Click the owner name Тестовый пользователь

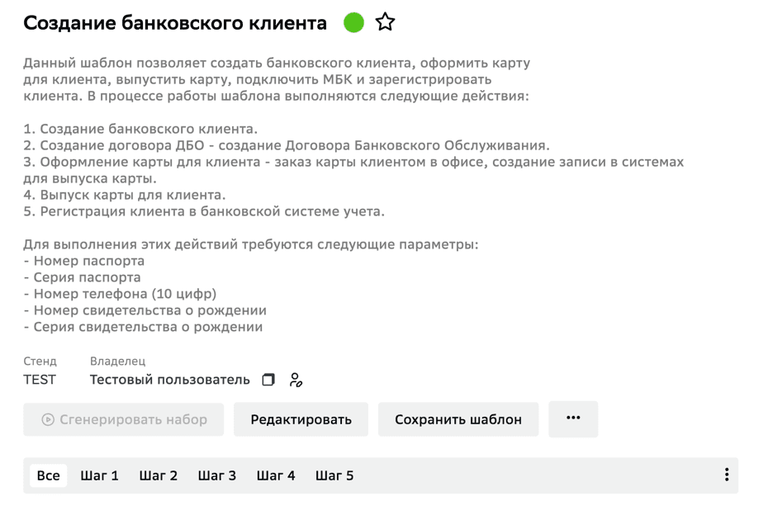[x=169, y=380]
